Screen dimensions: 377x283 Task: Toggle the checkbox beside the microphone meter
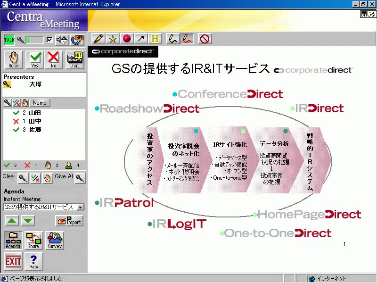point(49,40)
